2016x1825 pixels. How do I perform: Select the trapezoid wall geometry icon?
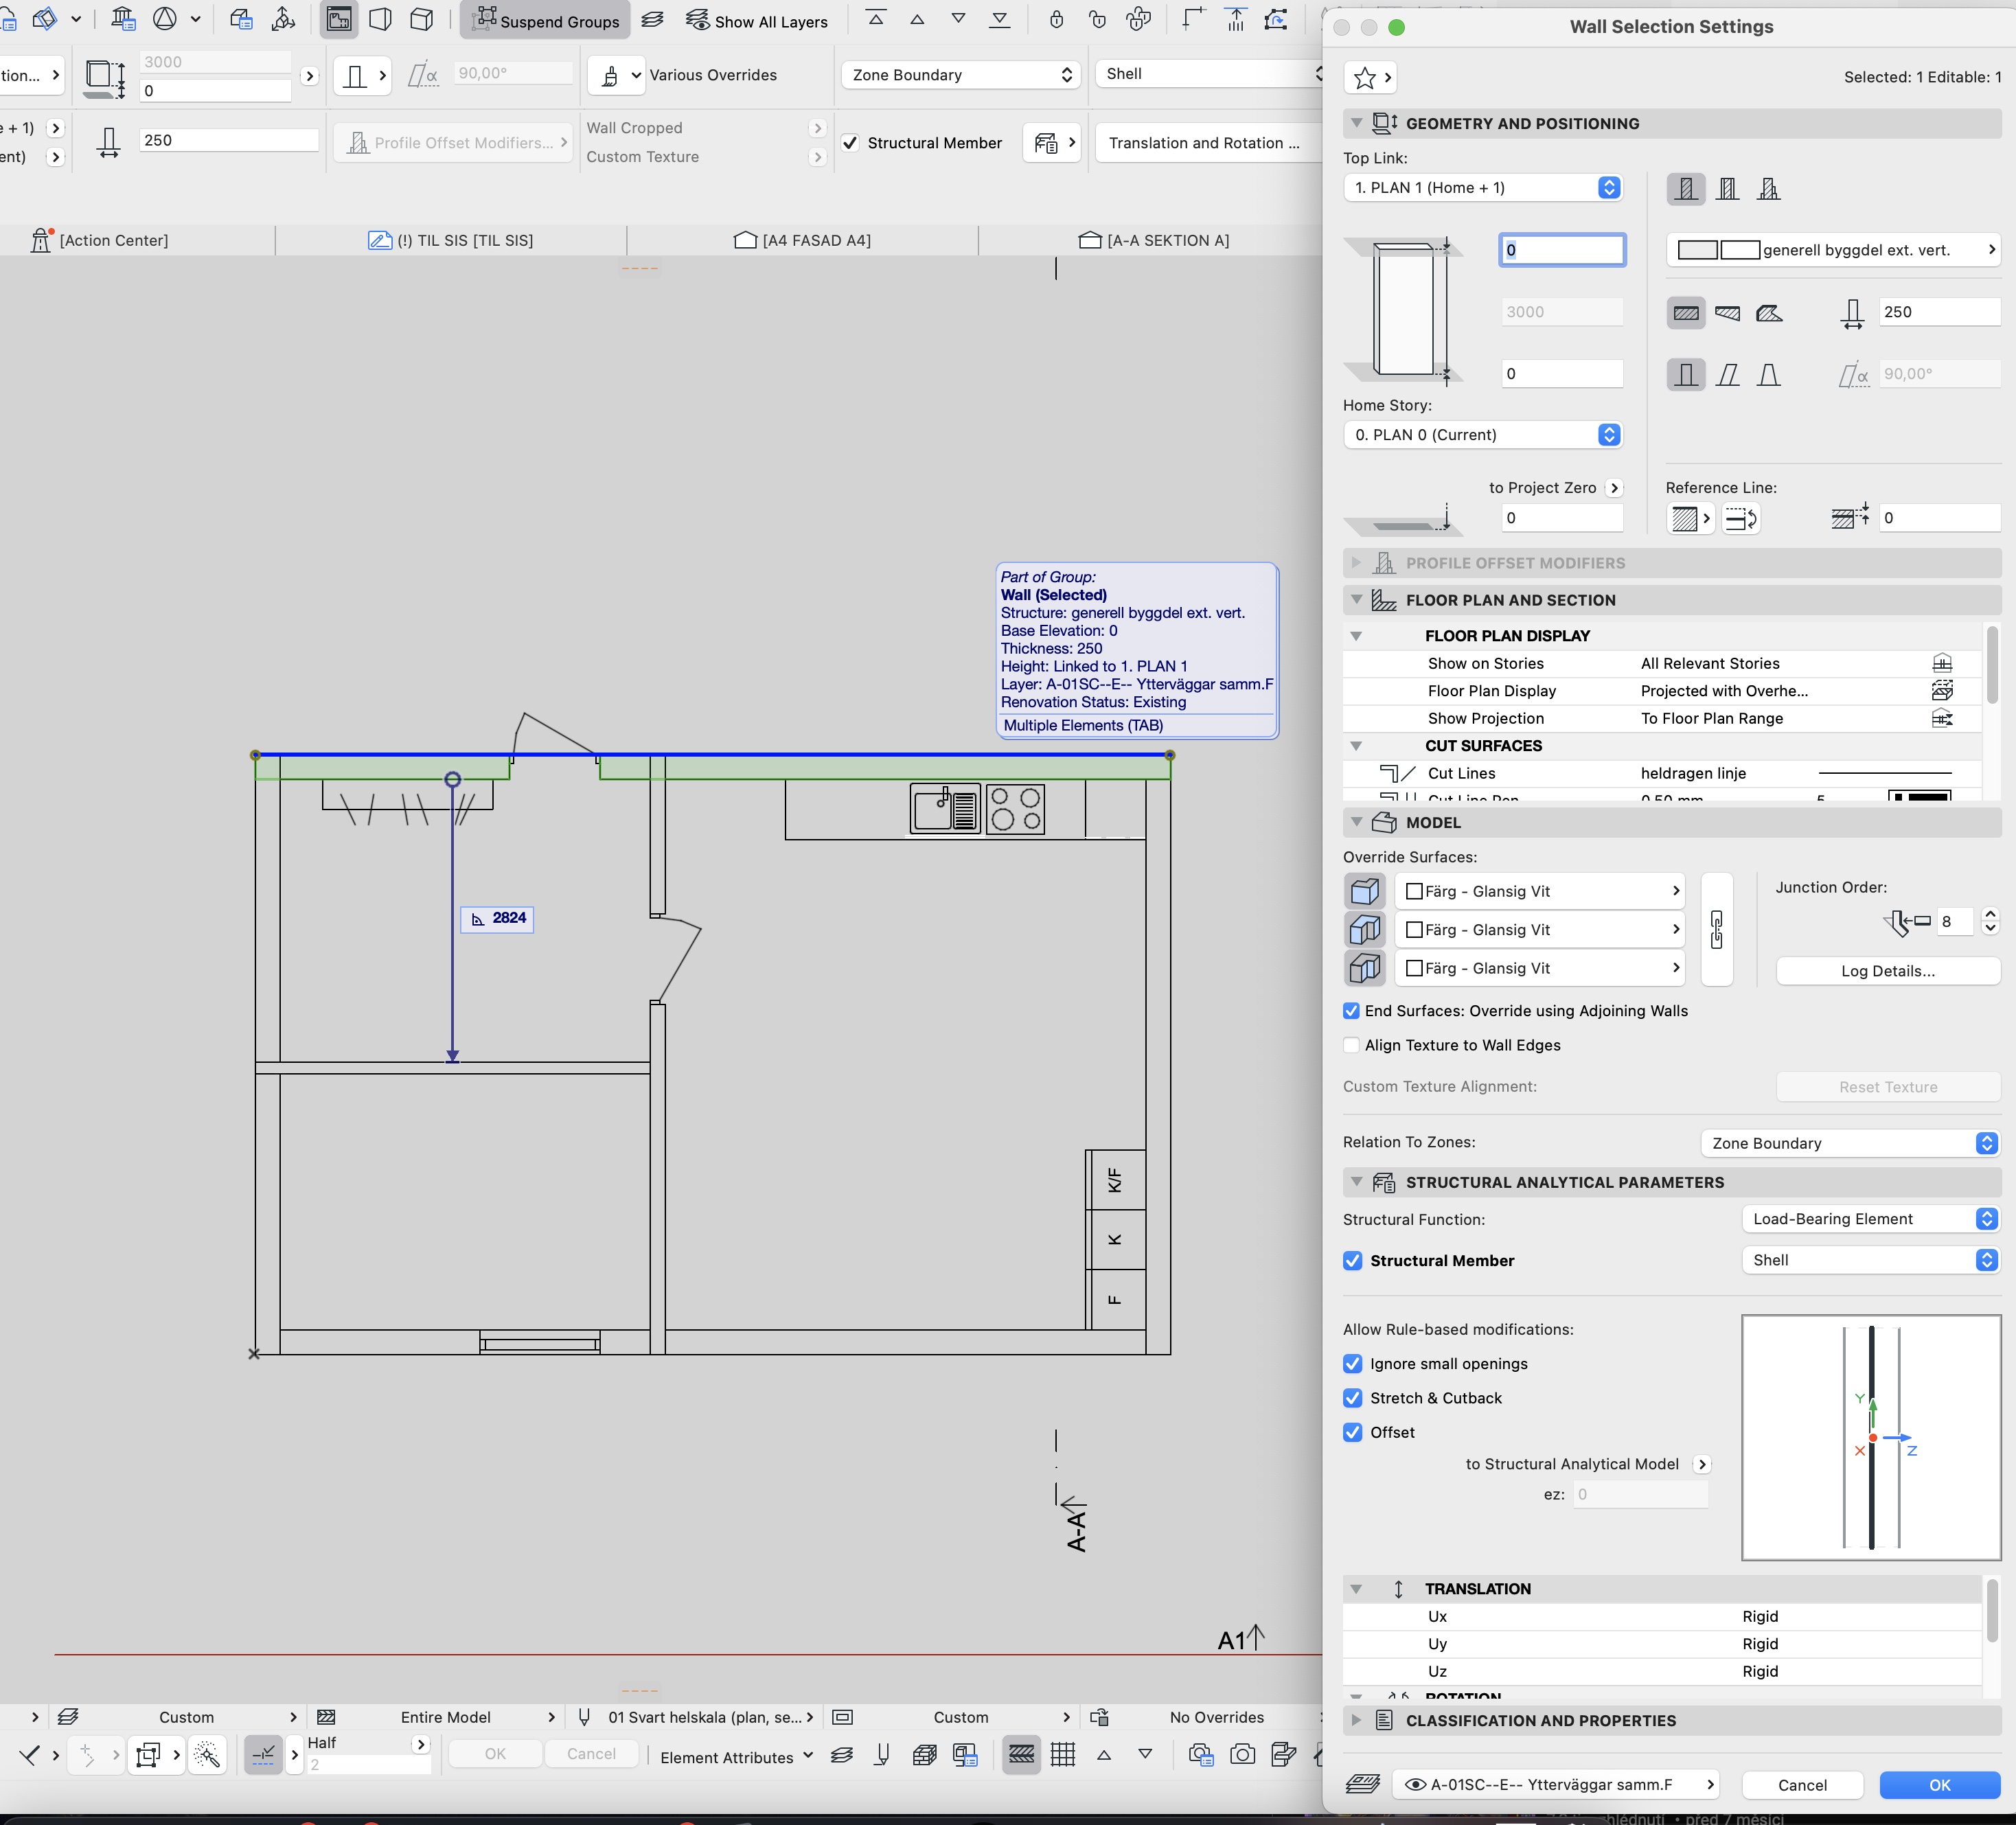pyautogui.click(x=1727, y=313)
